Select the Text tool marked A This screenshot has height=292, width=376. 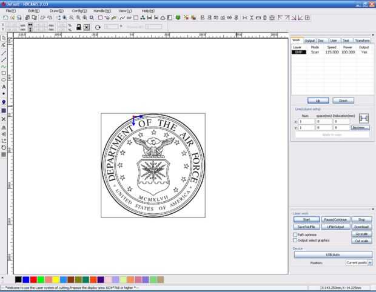click(4, 87)
